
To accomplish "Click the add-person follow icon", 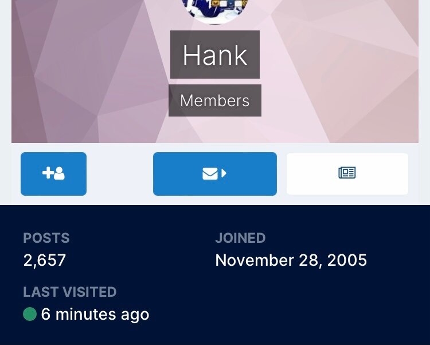I will pyautogui.click(x=53, y=173).
